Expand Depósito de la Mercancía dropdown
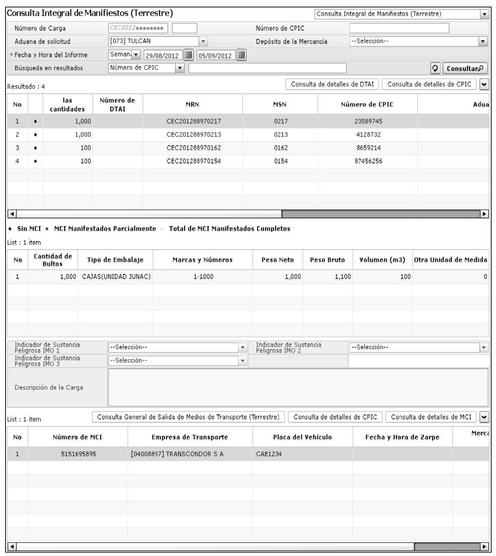 coord(483,42)
